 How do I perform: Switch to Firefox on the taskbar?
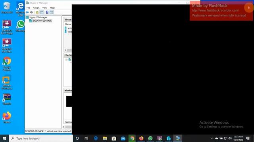tap(141, 138)
